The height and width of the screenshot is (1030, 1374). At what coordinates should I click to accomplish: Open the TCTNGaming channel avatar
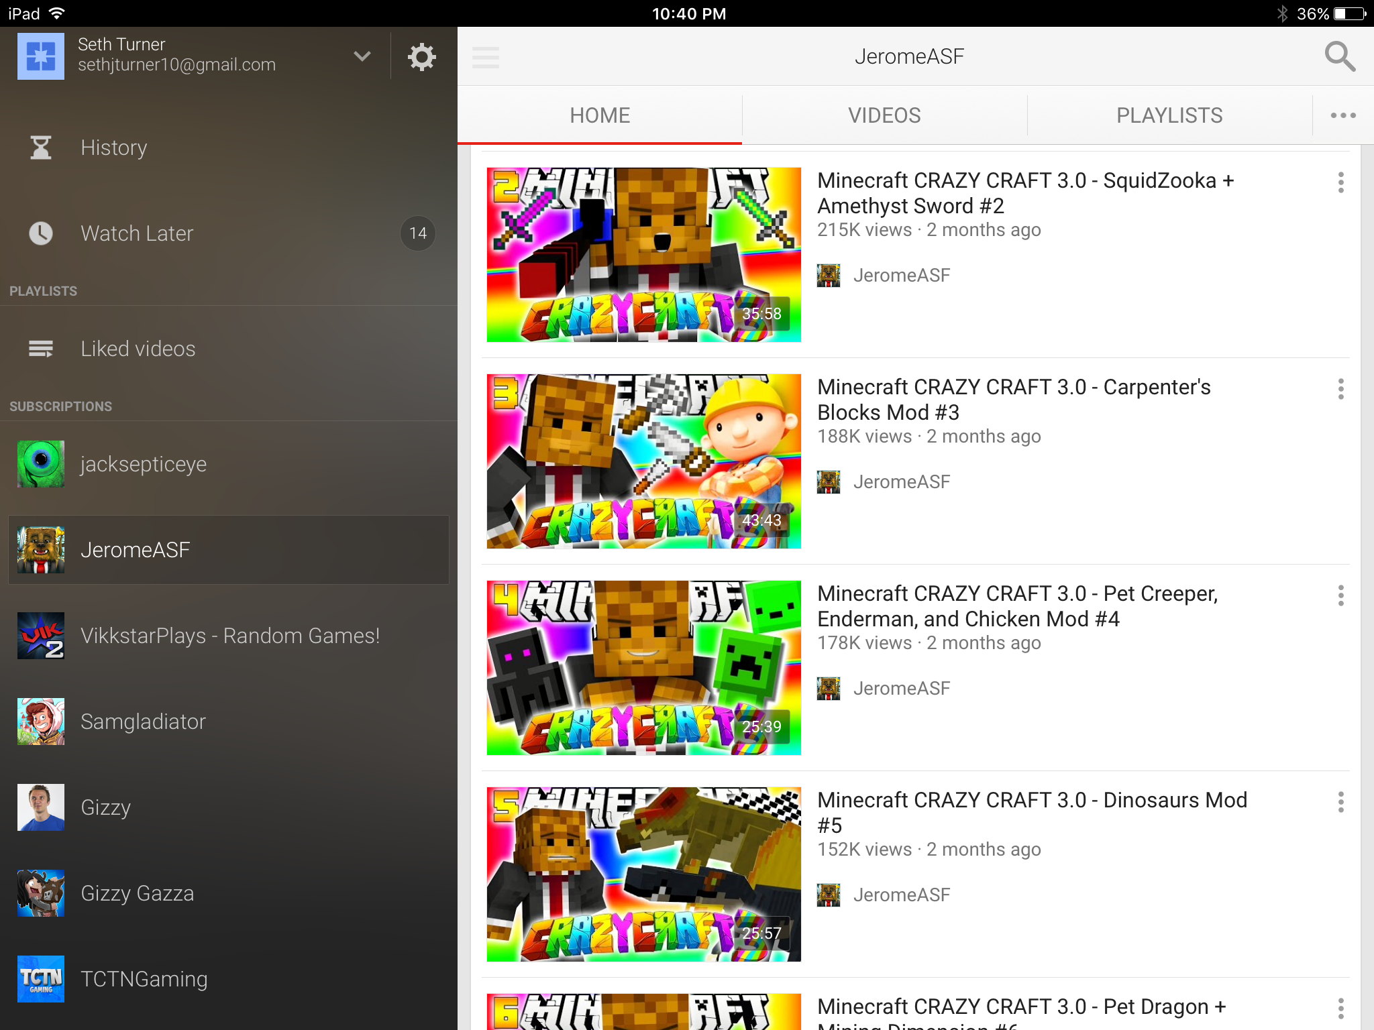pos(41,979)
